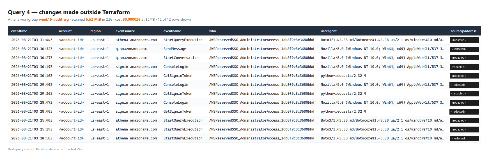Click Boto3 user agent in 03:25:19Z row

point(382,129)
